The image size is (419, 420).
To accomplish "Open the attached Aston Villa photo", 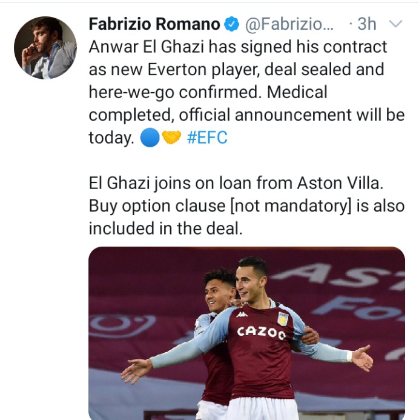I will 246,333.
